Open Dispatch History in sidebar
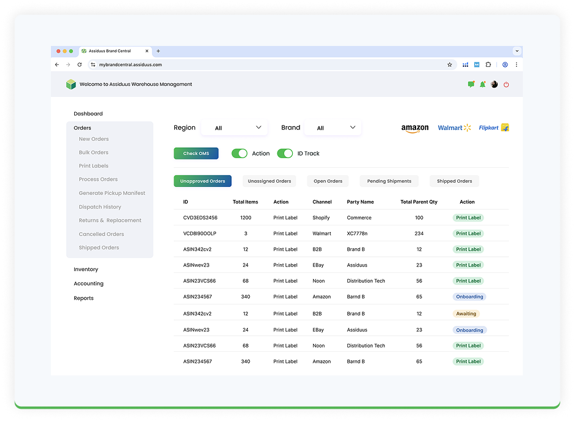Image resolution: width=575 pixels, height=421 pixels. pyautogui.click(x=100, y=207)
